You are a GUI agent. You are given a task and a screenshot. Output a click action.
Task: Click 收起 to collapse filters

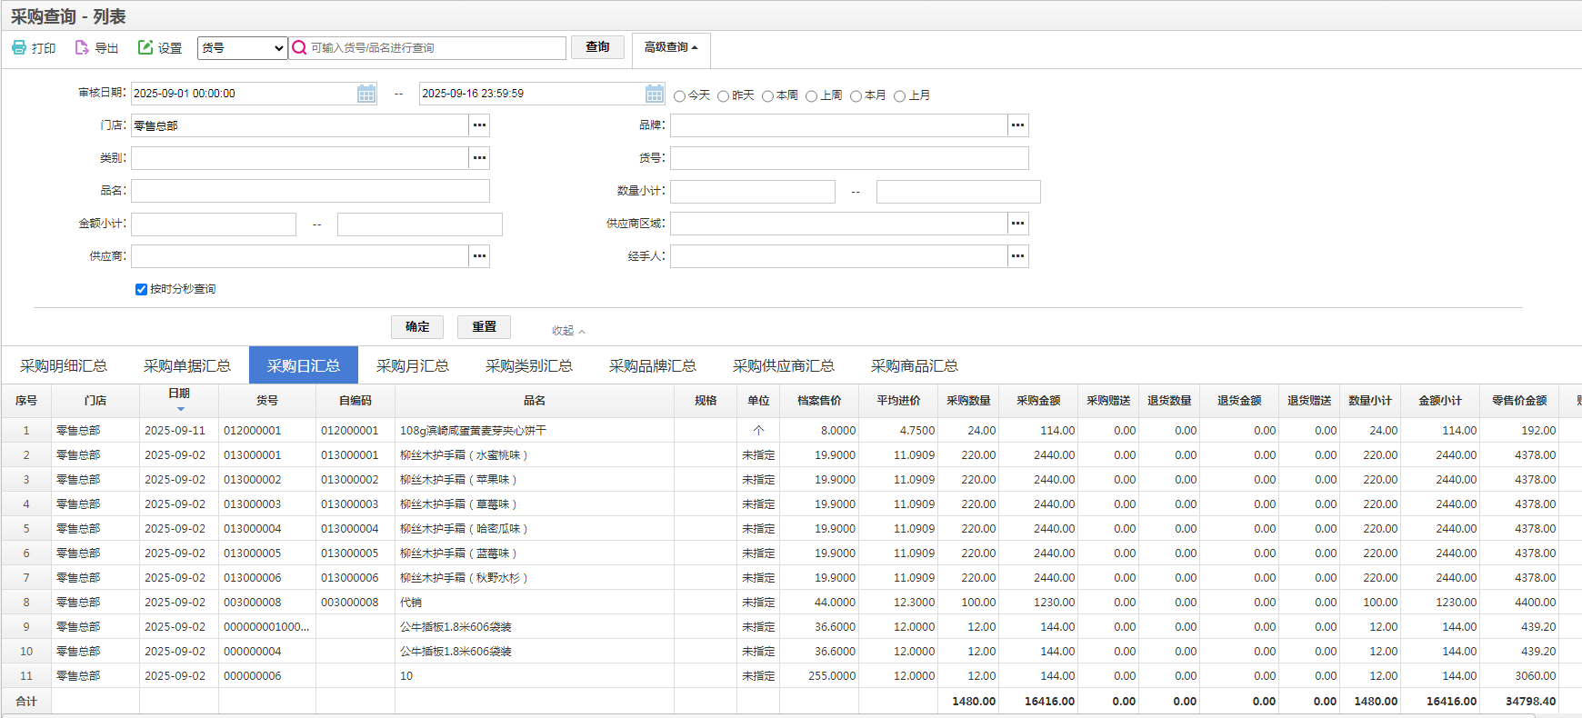coord(568,331)
